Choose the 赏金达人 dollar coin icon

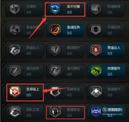[x=96, y=50]
